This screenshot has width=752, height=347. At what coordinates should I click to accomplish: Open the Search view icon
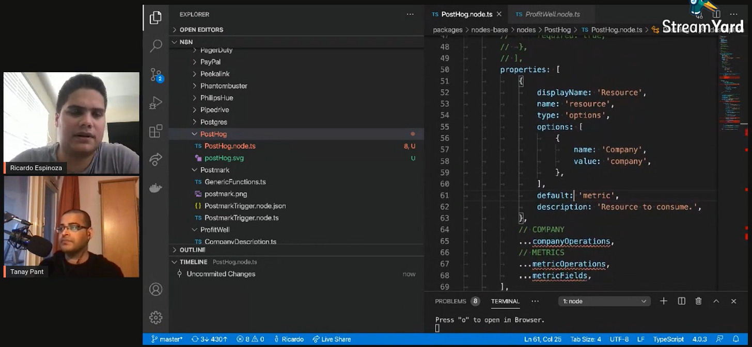pos(155,46)
